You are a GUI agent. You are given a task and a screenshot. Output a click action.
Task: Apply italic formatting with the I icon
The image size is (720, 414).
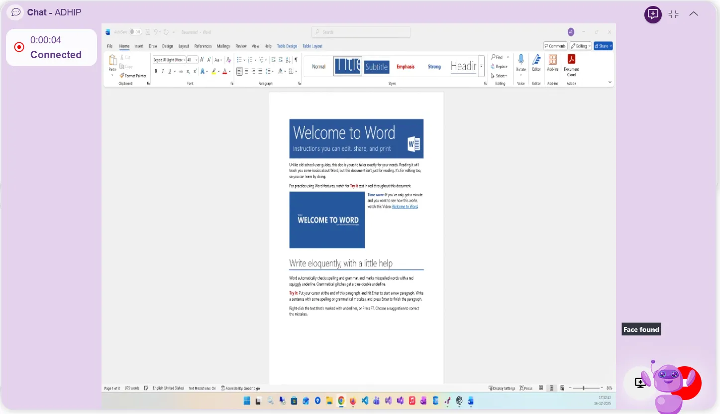[163, 71]
